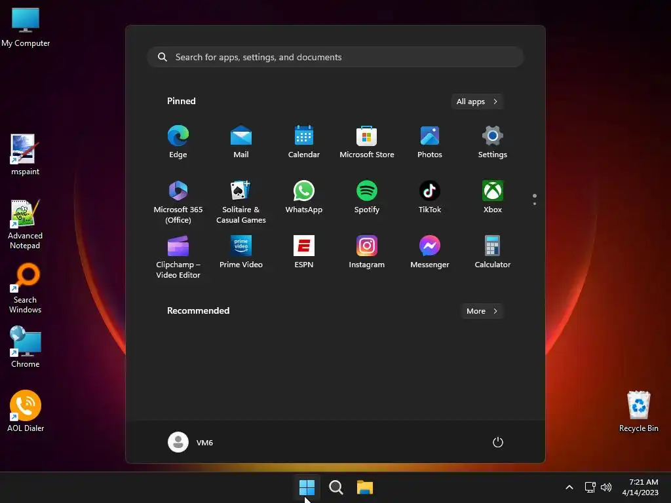Viewport: 671px width, 503px height.
Task: Open Microsoft Store from pinned apps
Action: pos(367,141)
